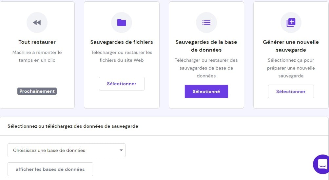Click the Tout restaurer card title
Image resolution: width=329 pixels, height=180 pixels.
tap(37, 42)
